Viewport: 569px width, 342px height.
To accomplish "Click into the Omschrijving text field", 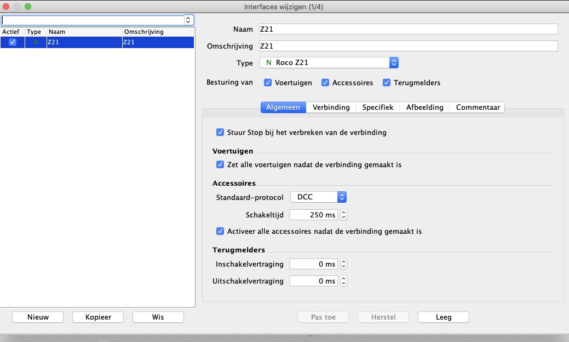I will pos(408,46).
